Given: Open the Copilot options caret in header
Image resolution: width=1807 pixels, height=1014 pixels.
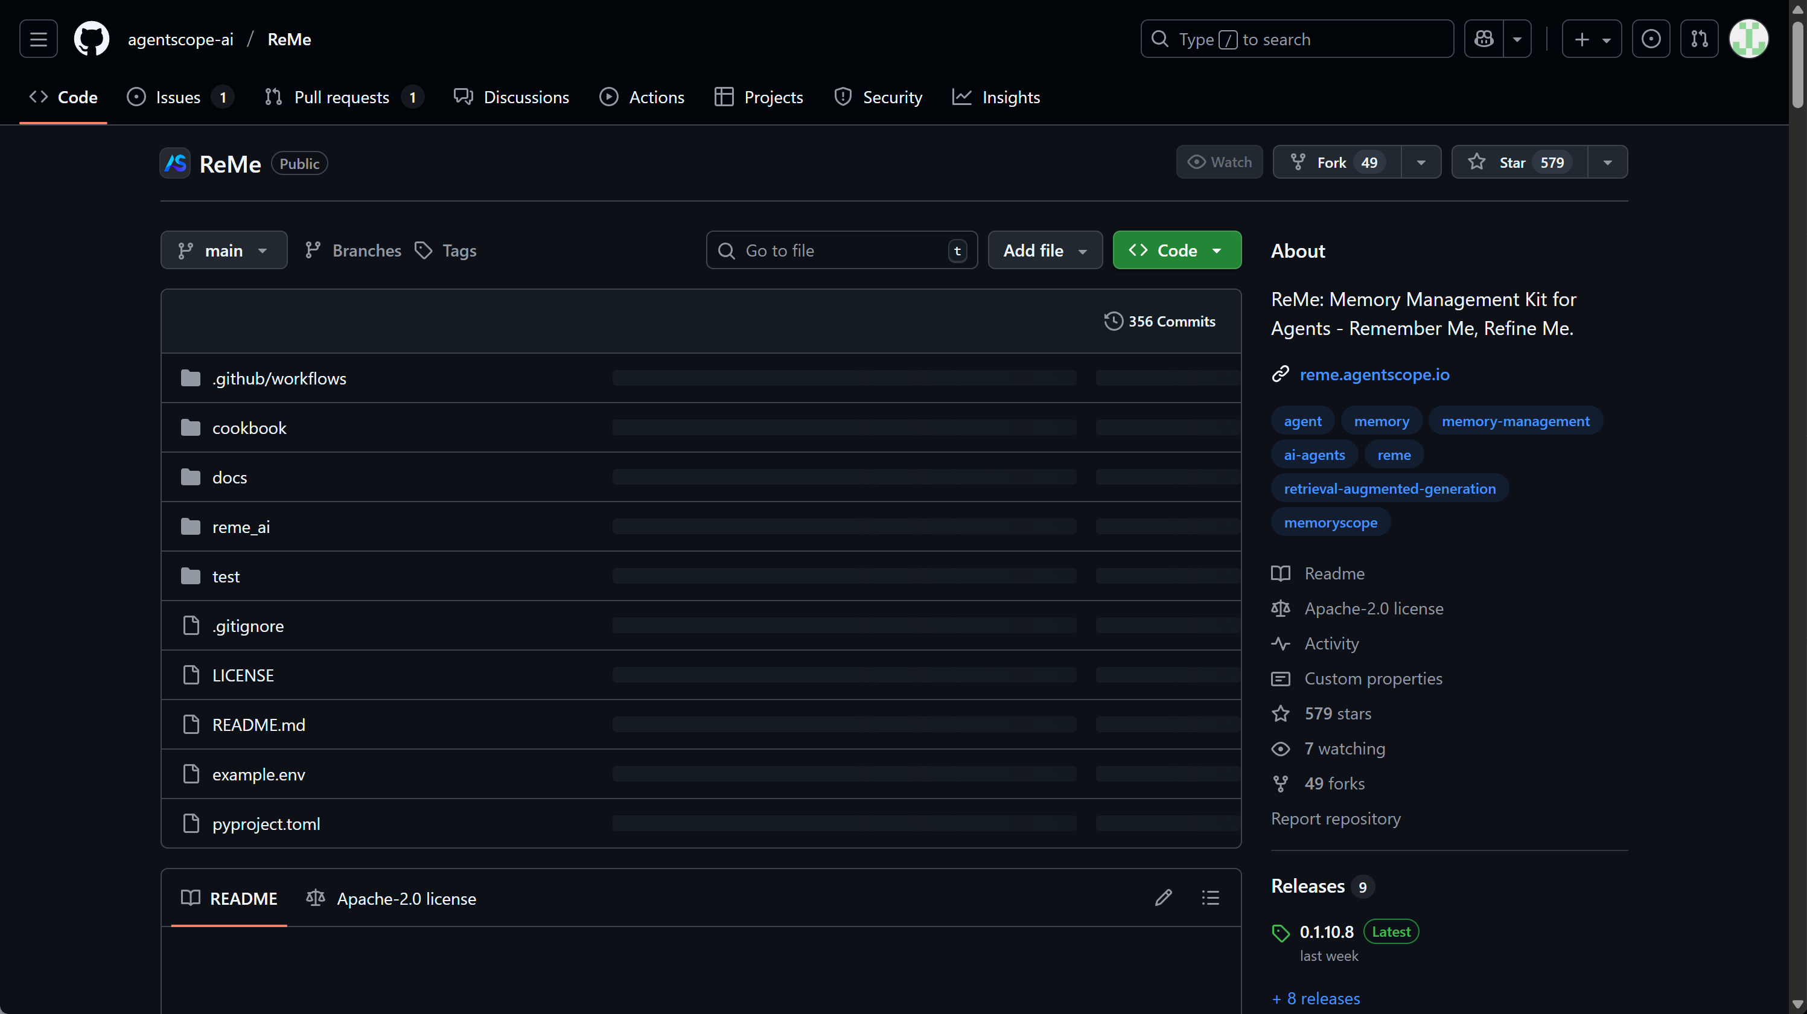Looking at the screenshot, I should (x=1517, y=39).
